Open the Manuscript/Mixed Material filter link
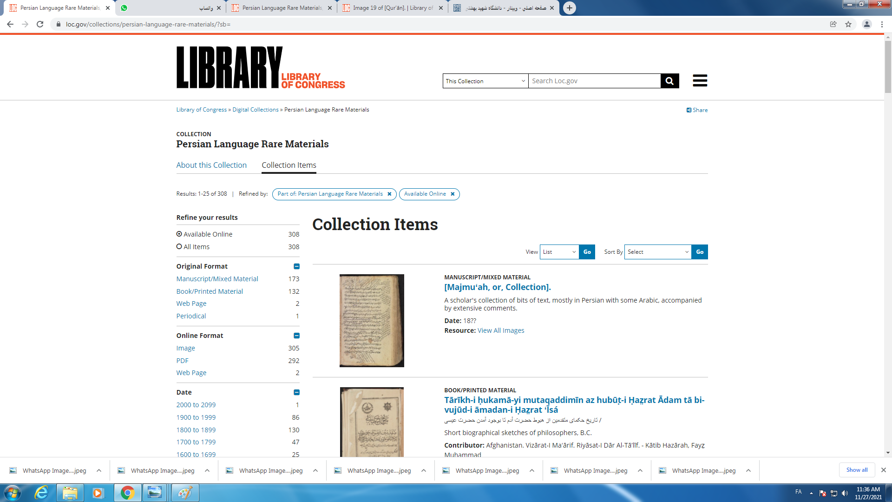Screen dimensions: 892x502 pos(217,279)
